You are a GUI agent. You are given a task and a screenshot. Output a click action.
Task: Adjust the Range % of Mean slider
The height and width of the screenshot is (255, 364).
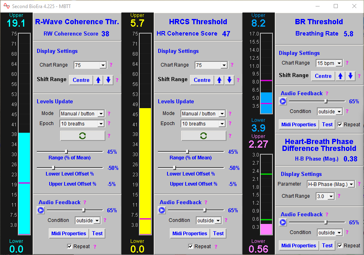66,151
